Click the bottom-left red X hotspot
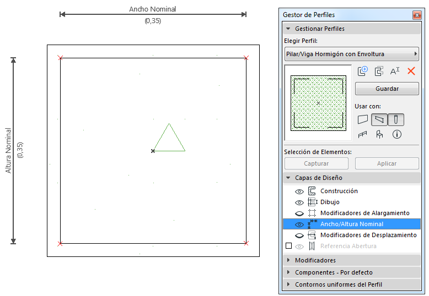This screenshot has height=296, width=429. [x=60, y=244]
